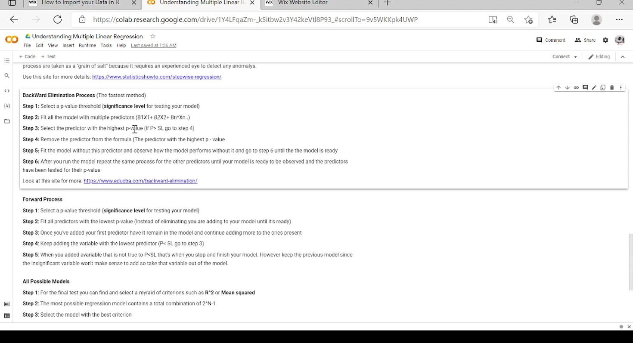633x343 pixels.
Task: Click the 'Forward Process' heading text
Action: (43, 200)
